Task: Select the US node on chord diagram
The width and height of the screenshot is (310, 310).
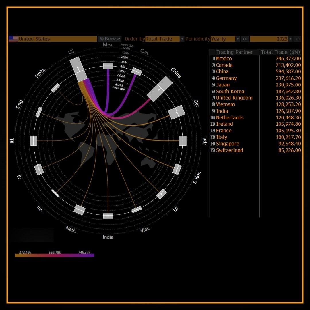Action: [x=78, y=69]
